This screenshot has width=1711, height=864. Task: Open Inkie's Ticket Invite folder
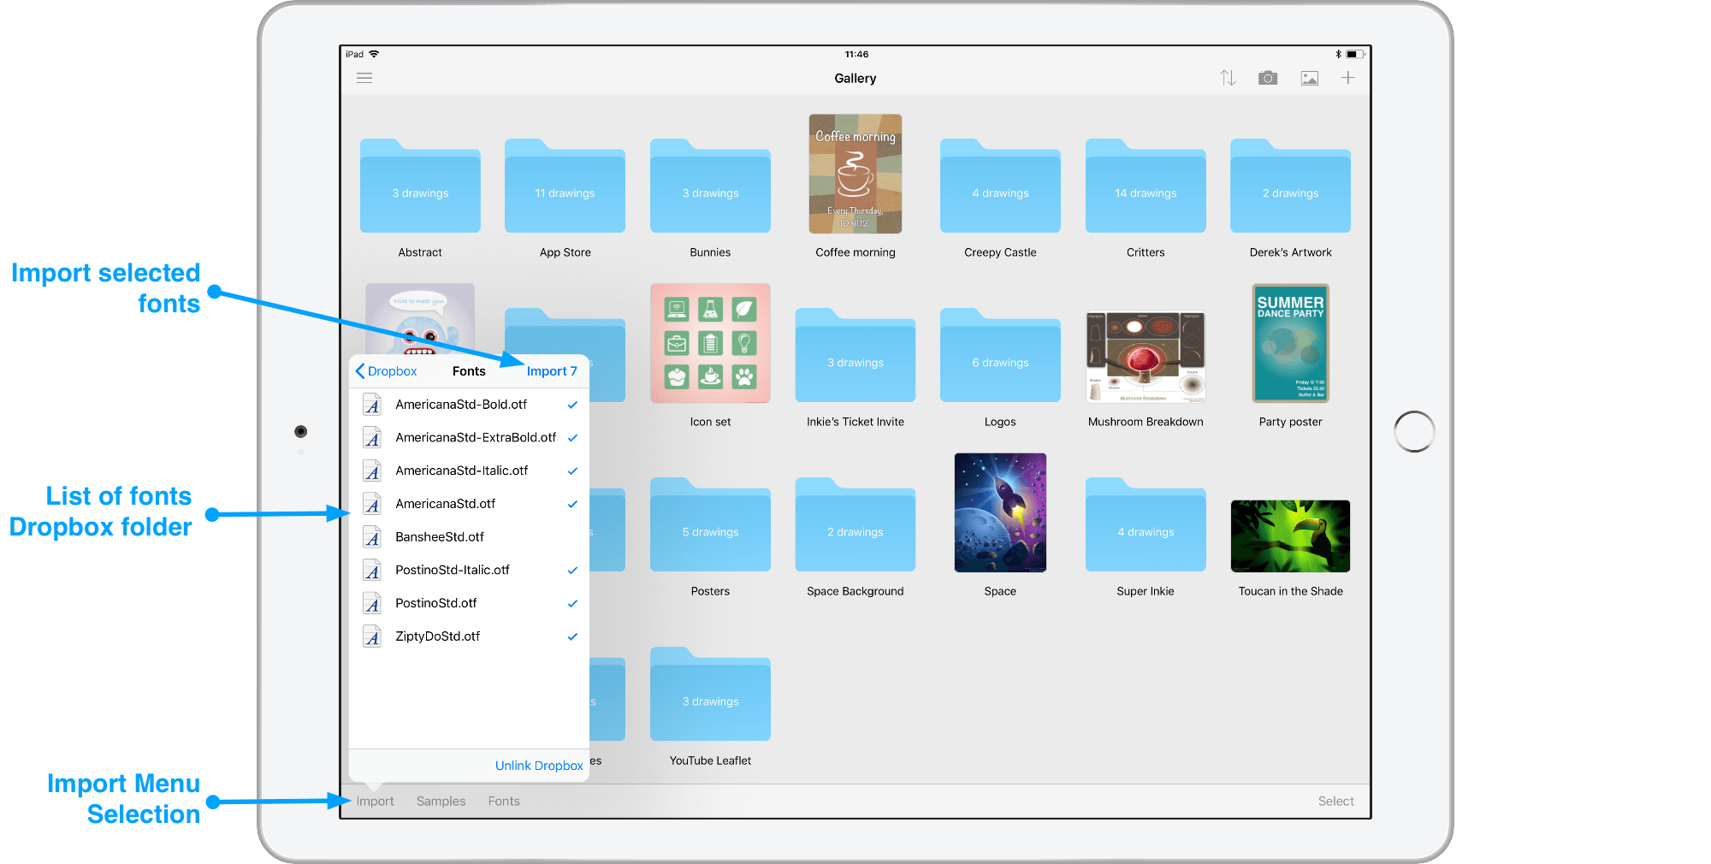[855, 355]
